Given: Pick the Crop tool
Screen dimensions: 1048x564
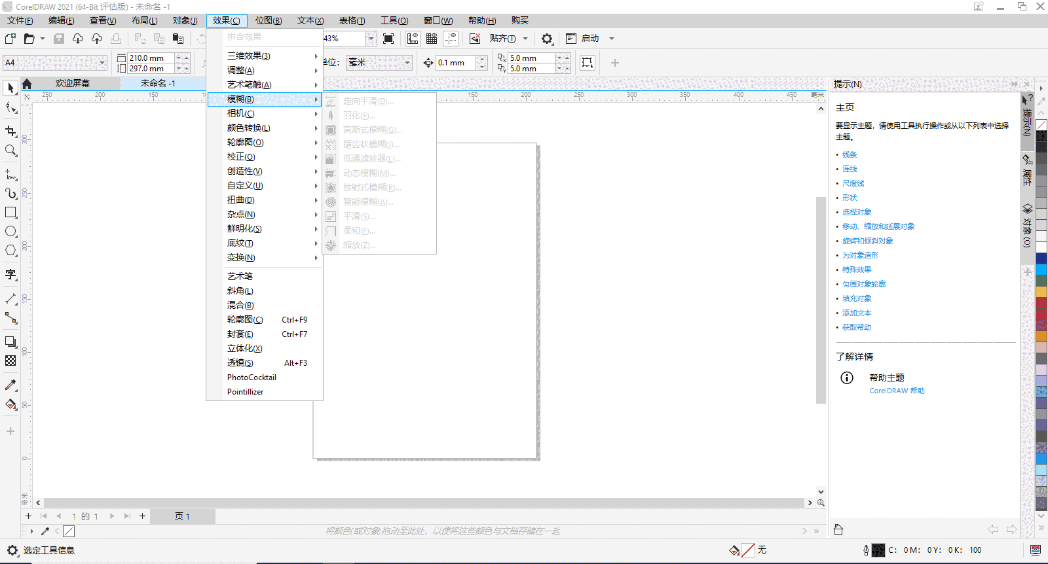Looking at the screenshot, I should point(10,131).
